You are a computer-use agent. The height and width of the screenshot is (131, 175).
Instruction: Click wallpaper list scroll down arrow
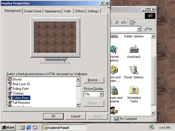point(78,105)
